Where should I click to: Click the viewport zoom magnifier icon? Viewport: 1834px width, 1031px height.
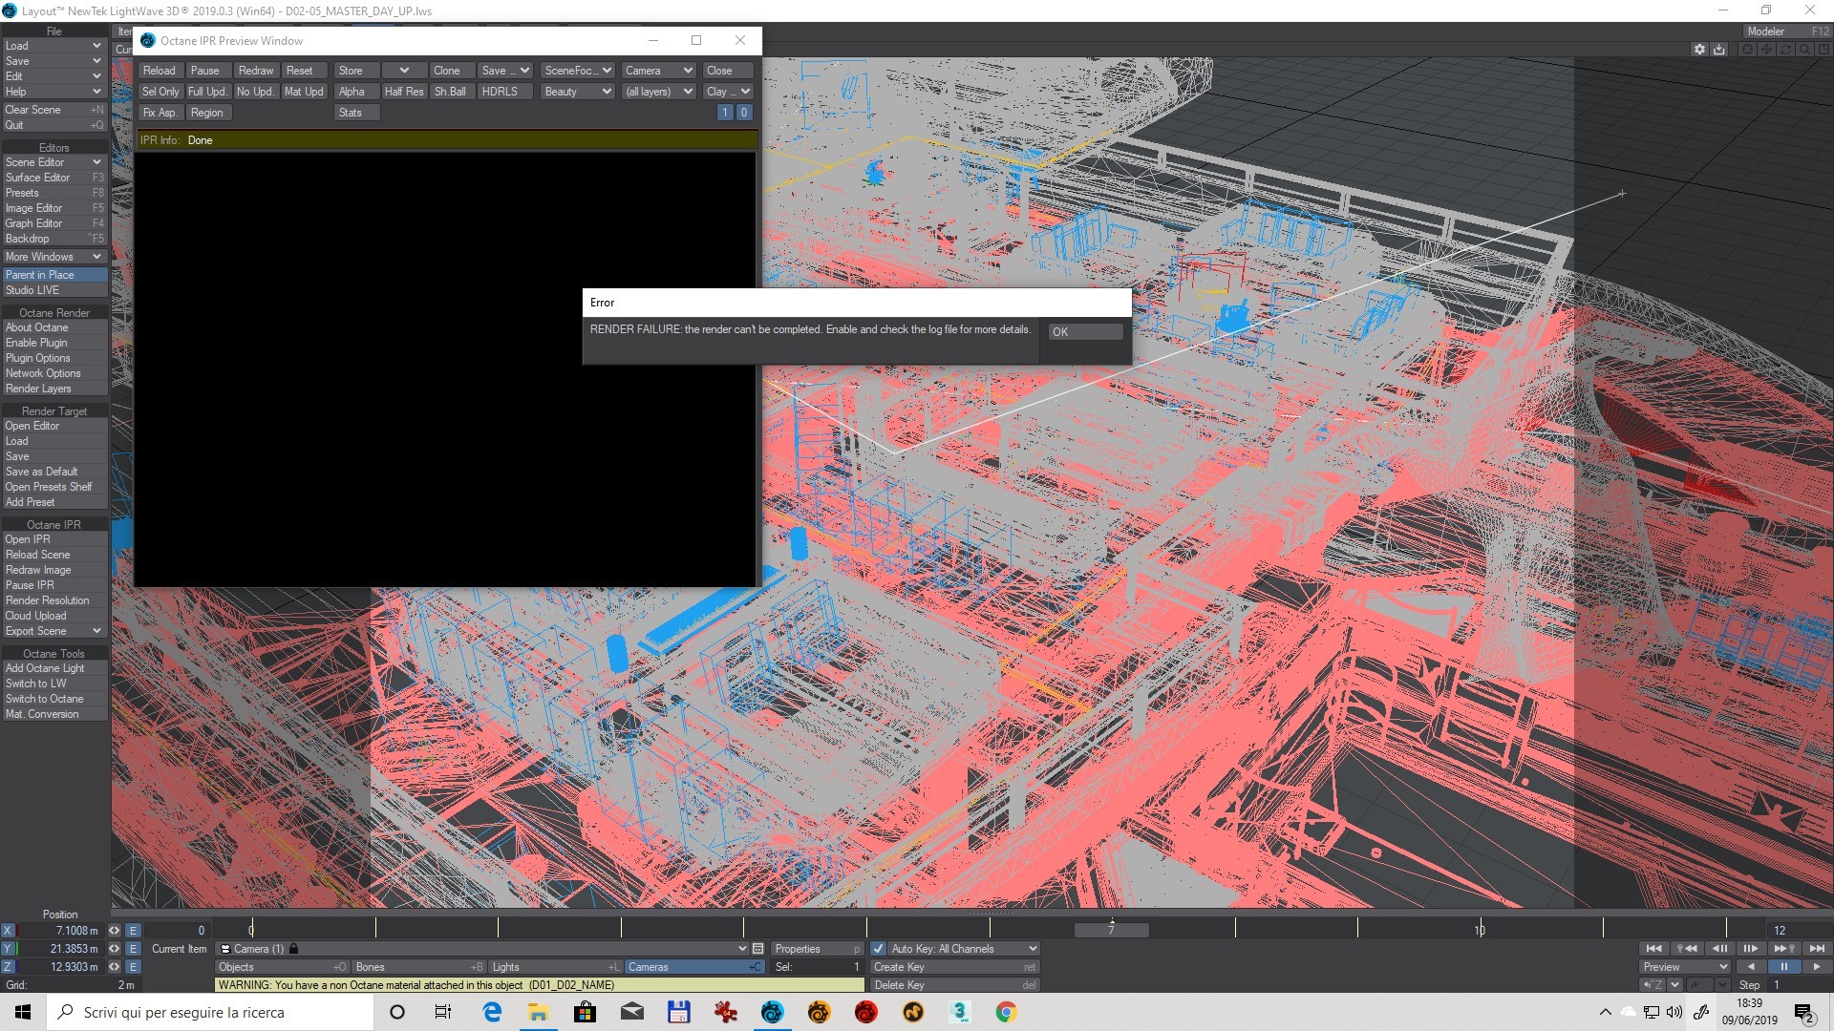click(1805, 50)
